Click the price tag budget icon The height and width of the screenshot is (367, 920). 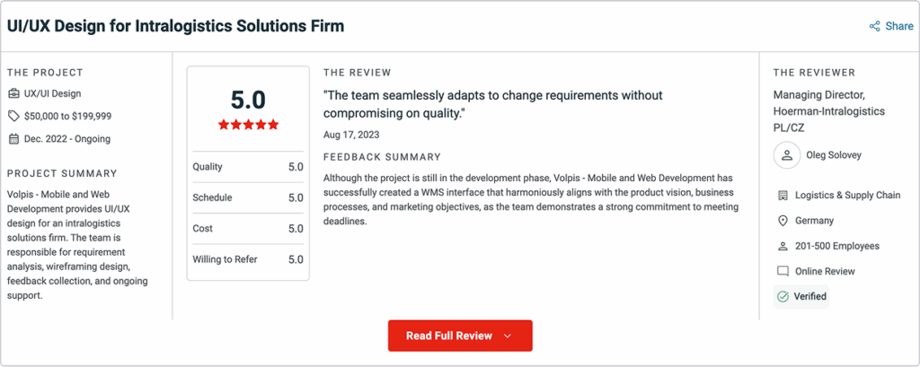tap(13, 116)
